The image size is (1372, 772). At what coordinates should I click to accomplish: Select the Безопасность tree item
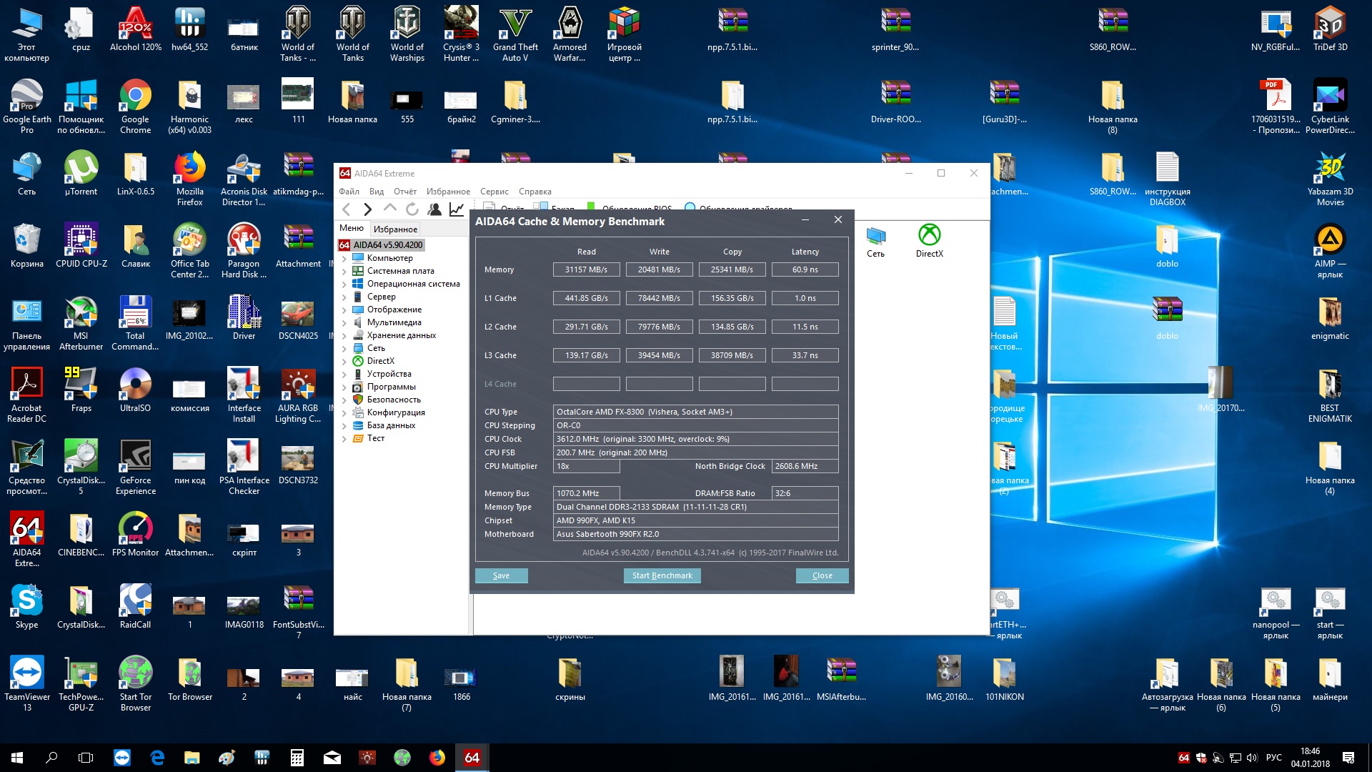pos(394,400)
